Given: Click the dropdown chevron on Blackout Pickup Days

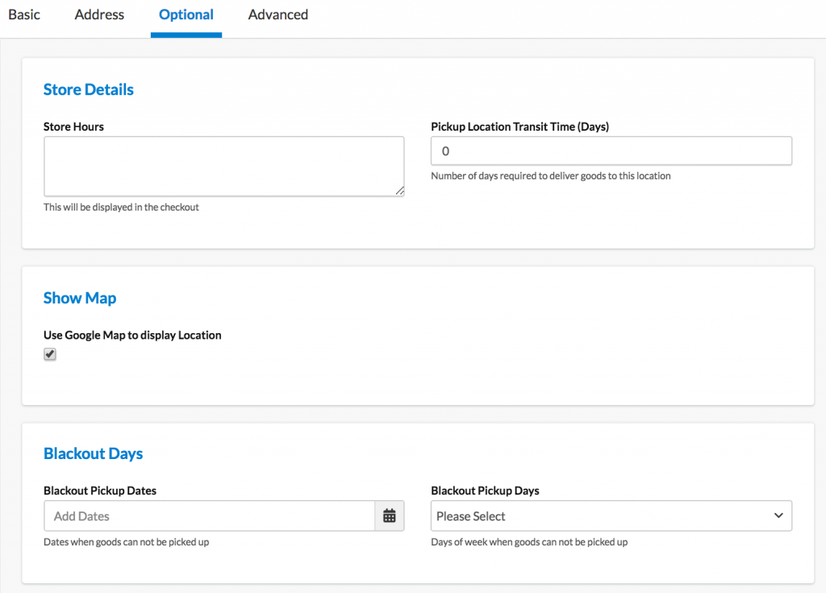Looking at the screenshot, I should point(778,516).
